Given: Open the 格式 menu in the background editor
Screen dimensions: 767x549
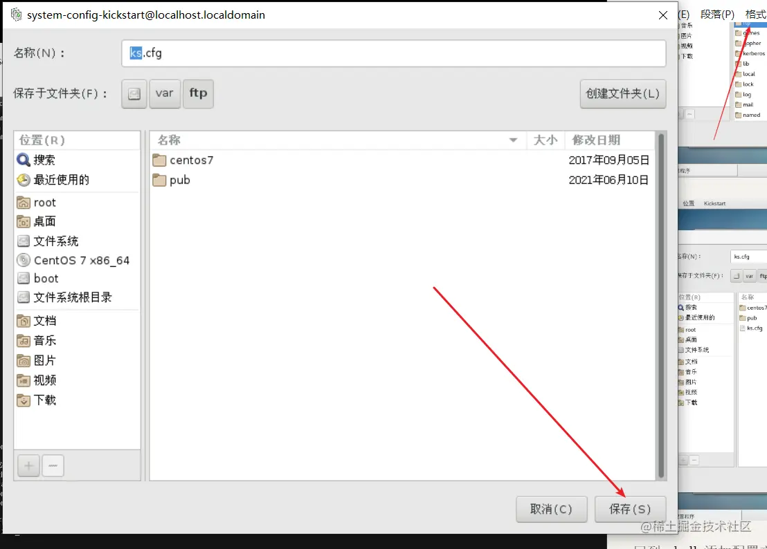Looking at the screenshot, I should [757, 14].
